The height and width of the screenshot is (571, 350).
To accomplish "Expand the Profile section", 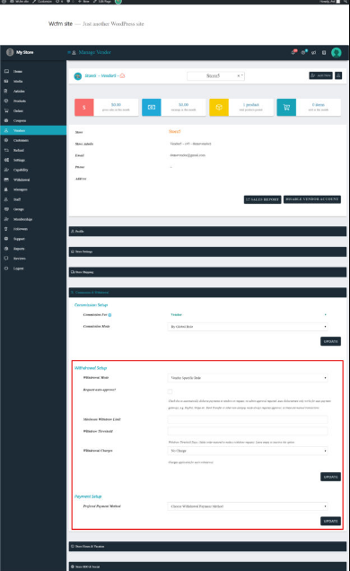I will click(207, 232).
